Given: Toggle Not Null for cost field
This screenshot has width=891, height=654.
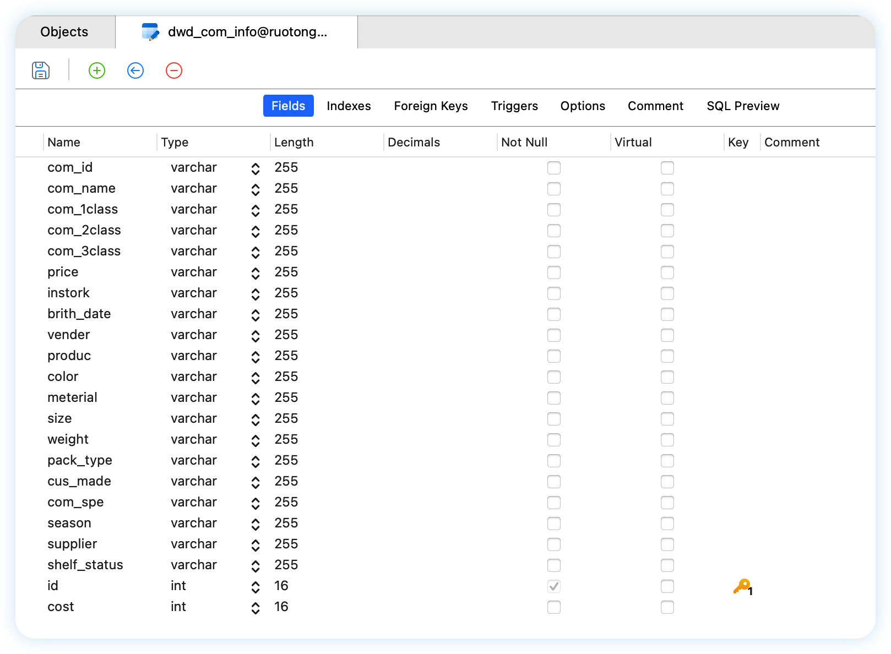Looking at the screenshot, I should [554, 607].
